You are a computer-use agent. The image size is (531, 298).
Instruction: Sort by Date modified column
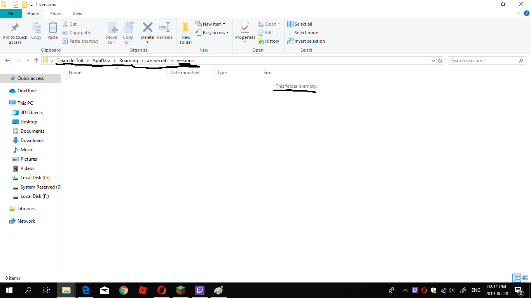(191, 73)
